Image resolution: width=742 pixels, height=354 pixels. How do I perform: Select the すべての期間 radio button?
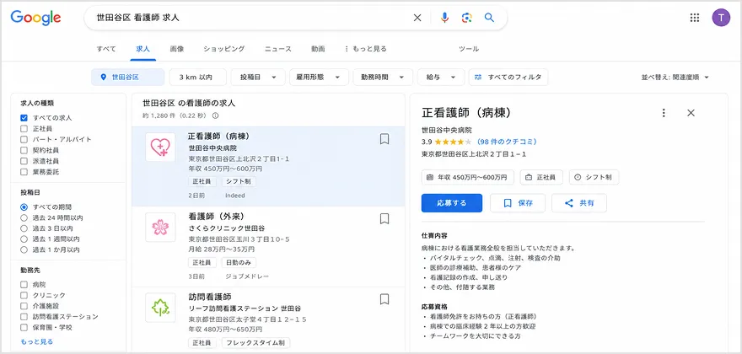pos(24,207)
